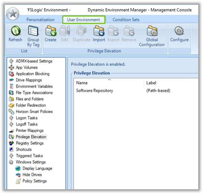Switch to Condition Sets tab
Viewport: 203px width, 194px height.
[126, 20]
